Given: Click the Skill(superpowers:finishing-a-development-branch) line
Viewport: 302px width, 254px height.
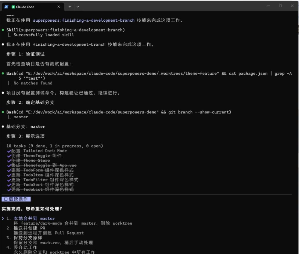Looking at the screenshot, I should [x=66, y=30].
